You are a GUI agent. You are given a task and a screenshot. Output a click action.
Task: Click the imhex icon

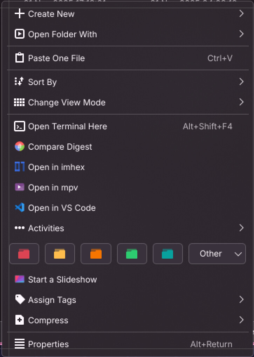tap(19, 167)
